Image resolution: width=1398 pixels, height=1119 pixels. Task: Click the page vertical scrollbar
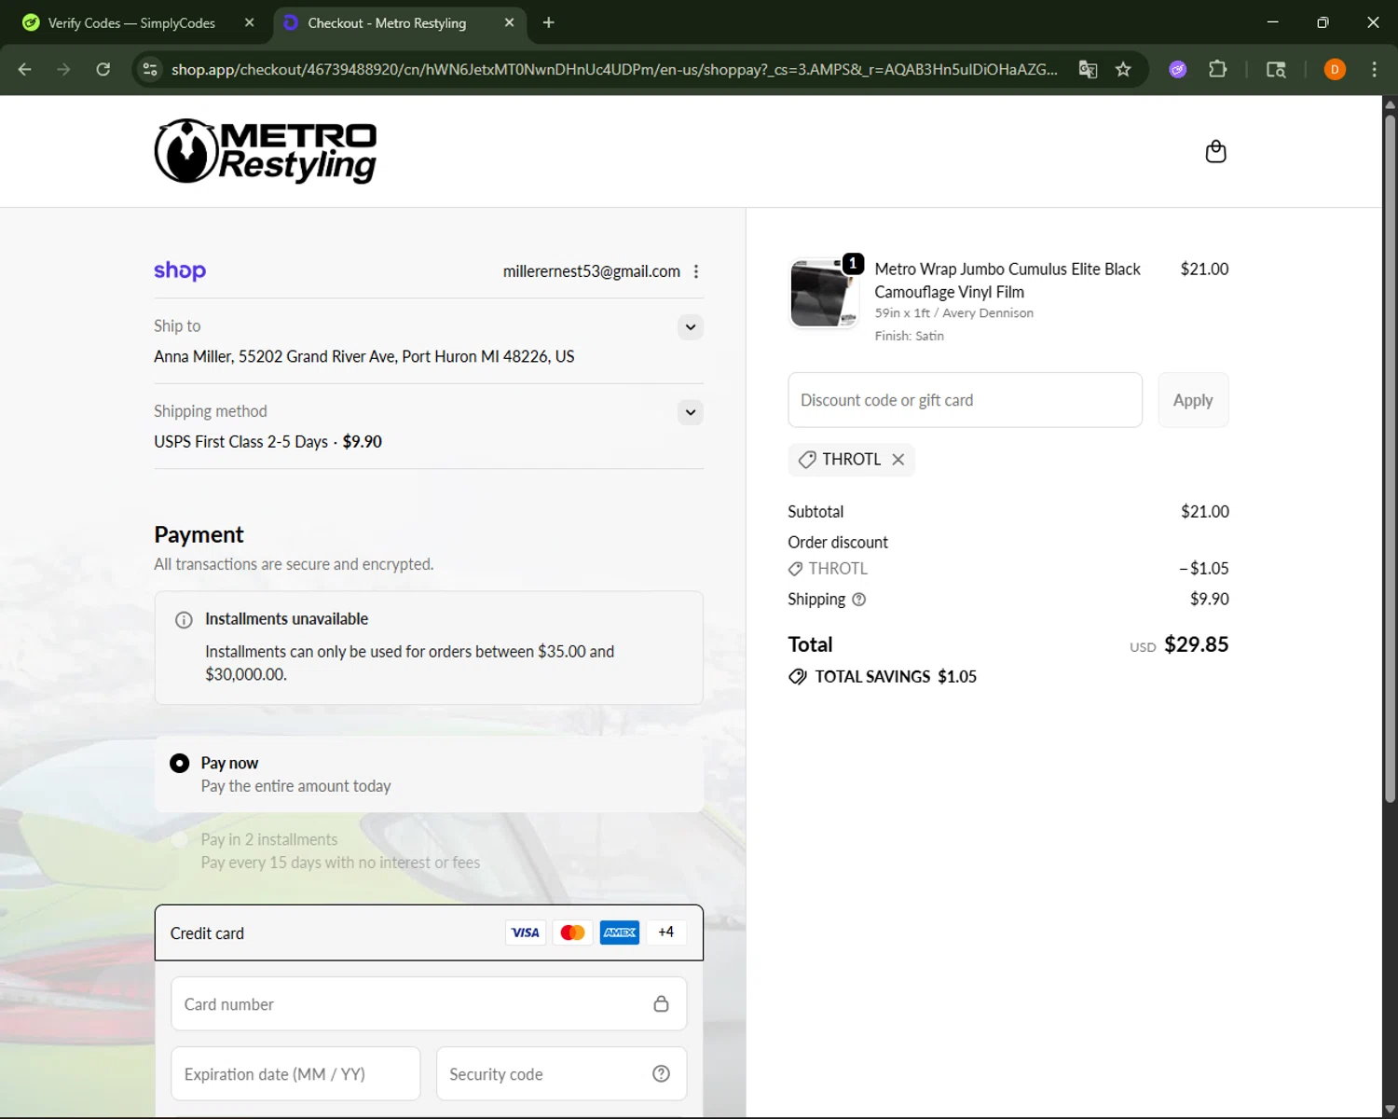click(x=1390, y=457)
